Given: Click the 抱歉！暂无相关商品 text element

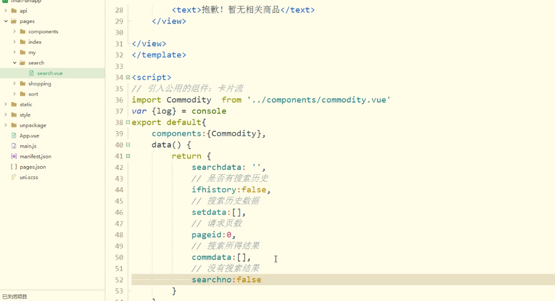Looking at the screenshot, I should coord(241,10).
